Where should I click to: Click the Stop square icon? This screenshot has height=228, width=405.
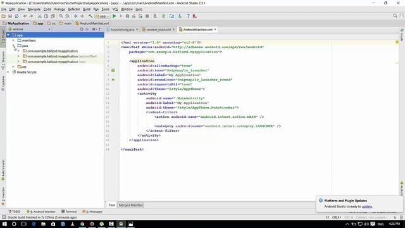[x=147, y=16]
